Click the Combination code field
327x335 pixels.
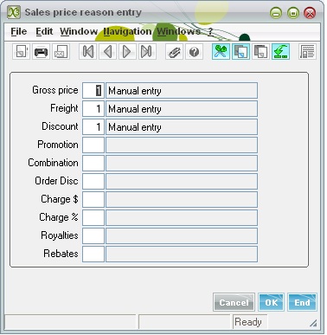(93, 164)
